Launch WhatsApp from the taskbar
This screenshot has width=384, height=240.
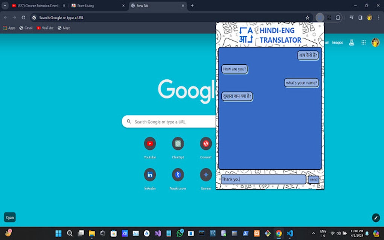[x=180, y=233]
